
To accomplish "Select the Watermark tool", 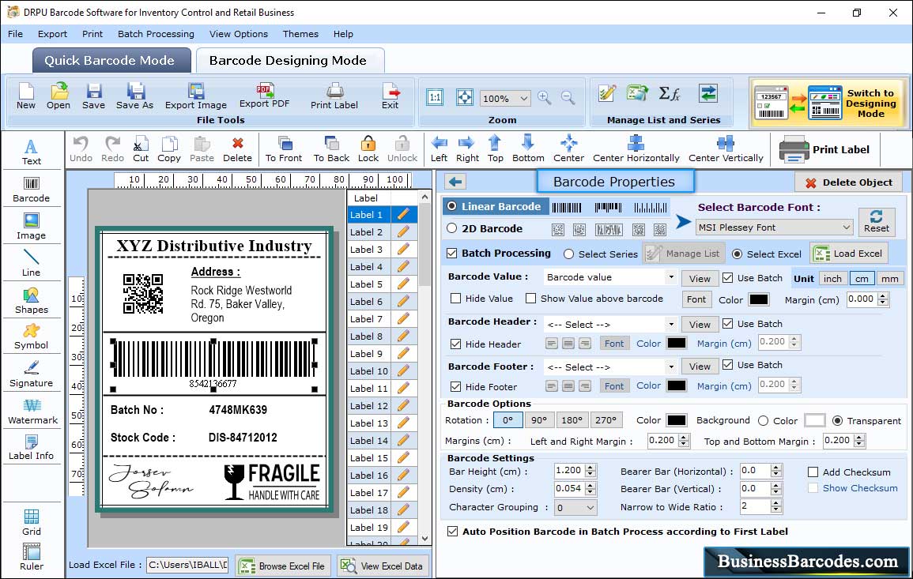I will point(32,412).
